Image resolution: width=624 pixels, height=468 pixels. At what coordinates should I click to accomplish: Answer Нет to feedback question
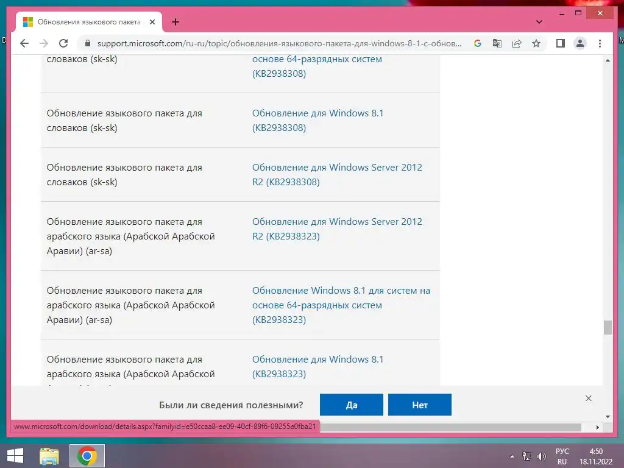point(420,405)
